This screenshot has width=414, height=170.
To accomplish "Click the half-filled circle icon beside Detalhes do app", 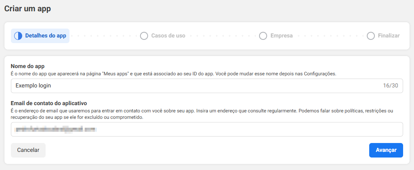I will [x=18, y=36].
